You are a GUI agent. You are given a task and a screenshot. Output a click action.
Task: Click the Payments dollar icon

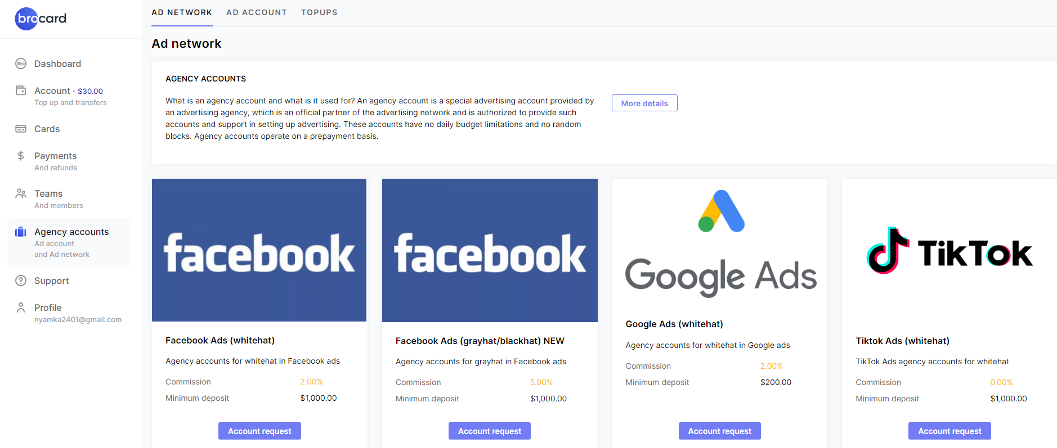pos(21,156)
